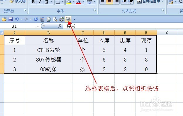Toggle center alignment button

tap(109, 2)
